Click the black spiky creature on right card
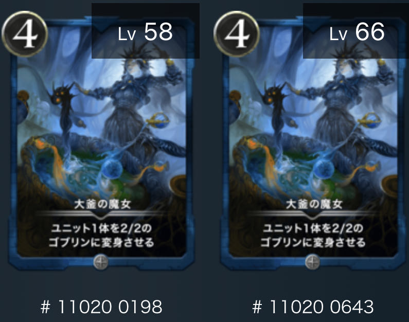This screenshot has height=322, width=409. click(x=275, y=110)
